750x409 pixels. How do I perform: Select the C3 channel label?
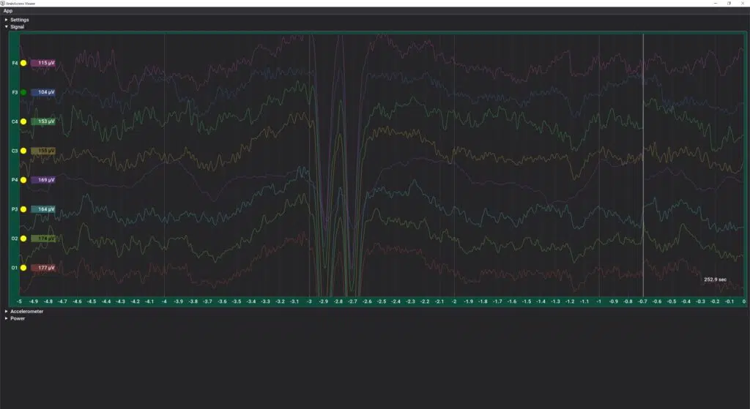[x=15, y=151]
